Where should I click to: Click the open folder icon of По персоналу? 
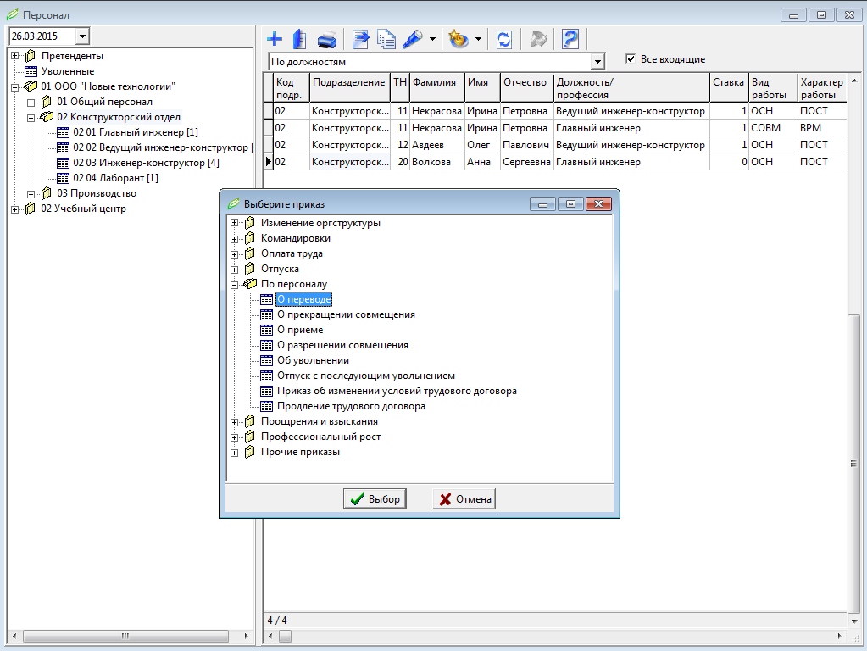(251, 284)
